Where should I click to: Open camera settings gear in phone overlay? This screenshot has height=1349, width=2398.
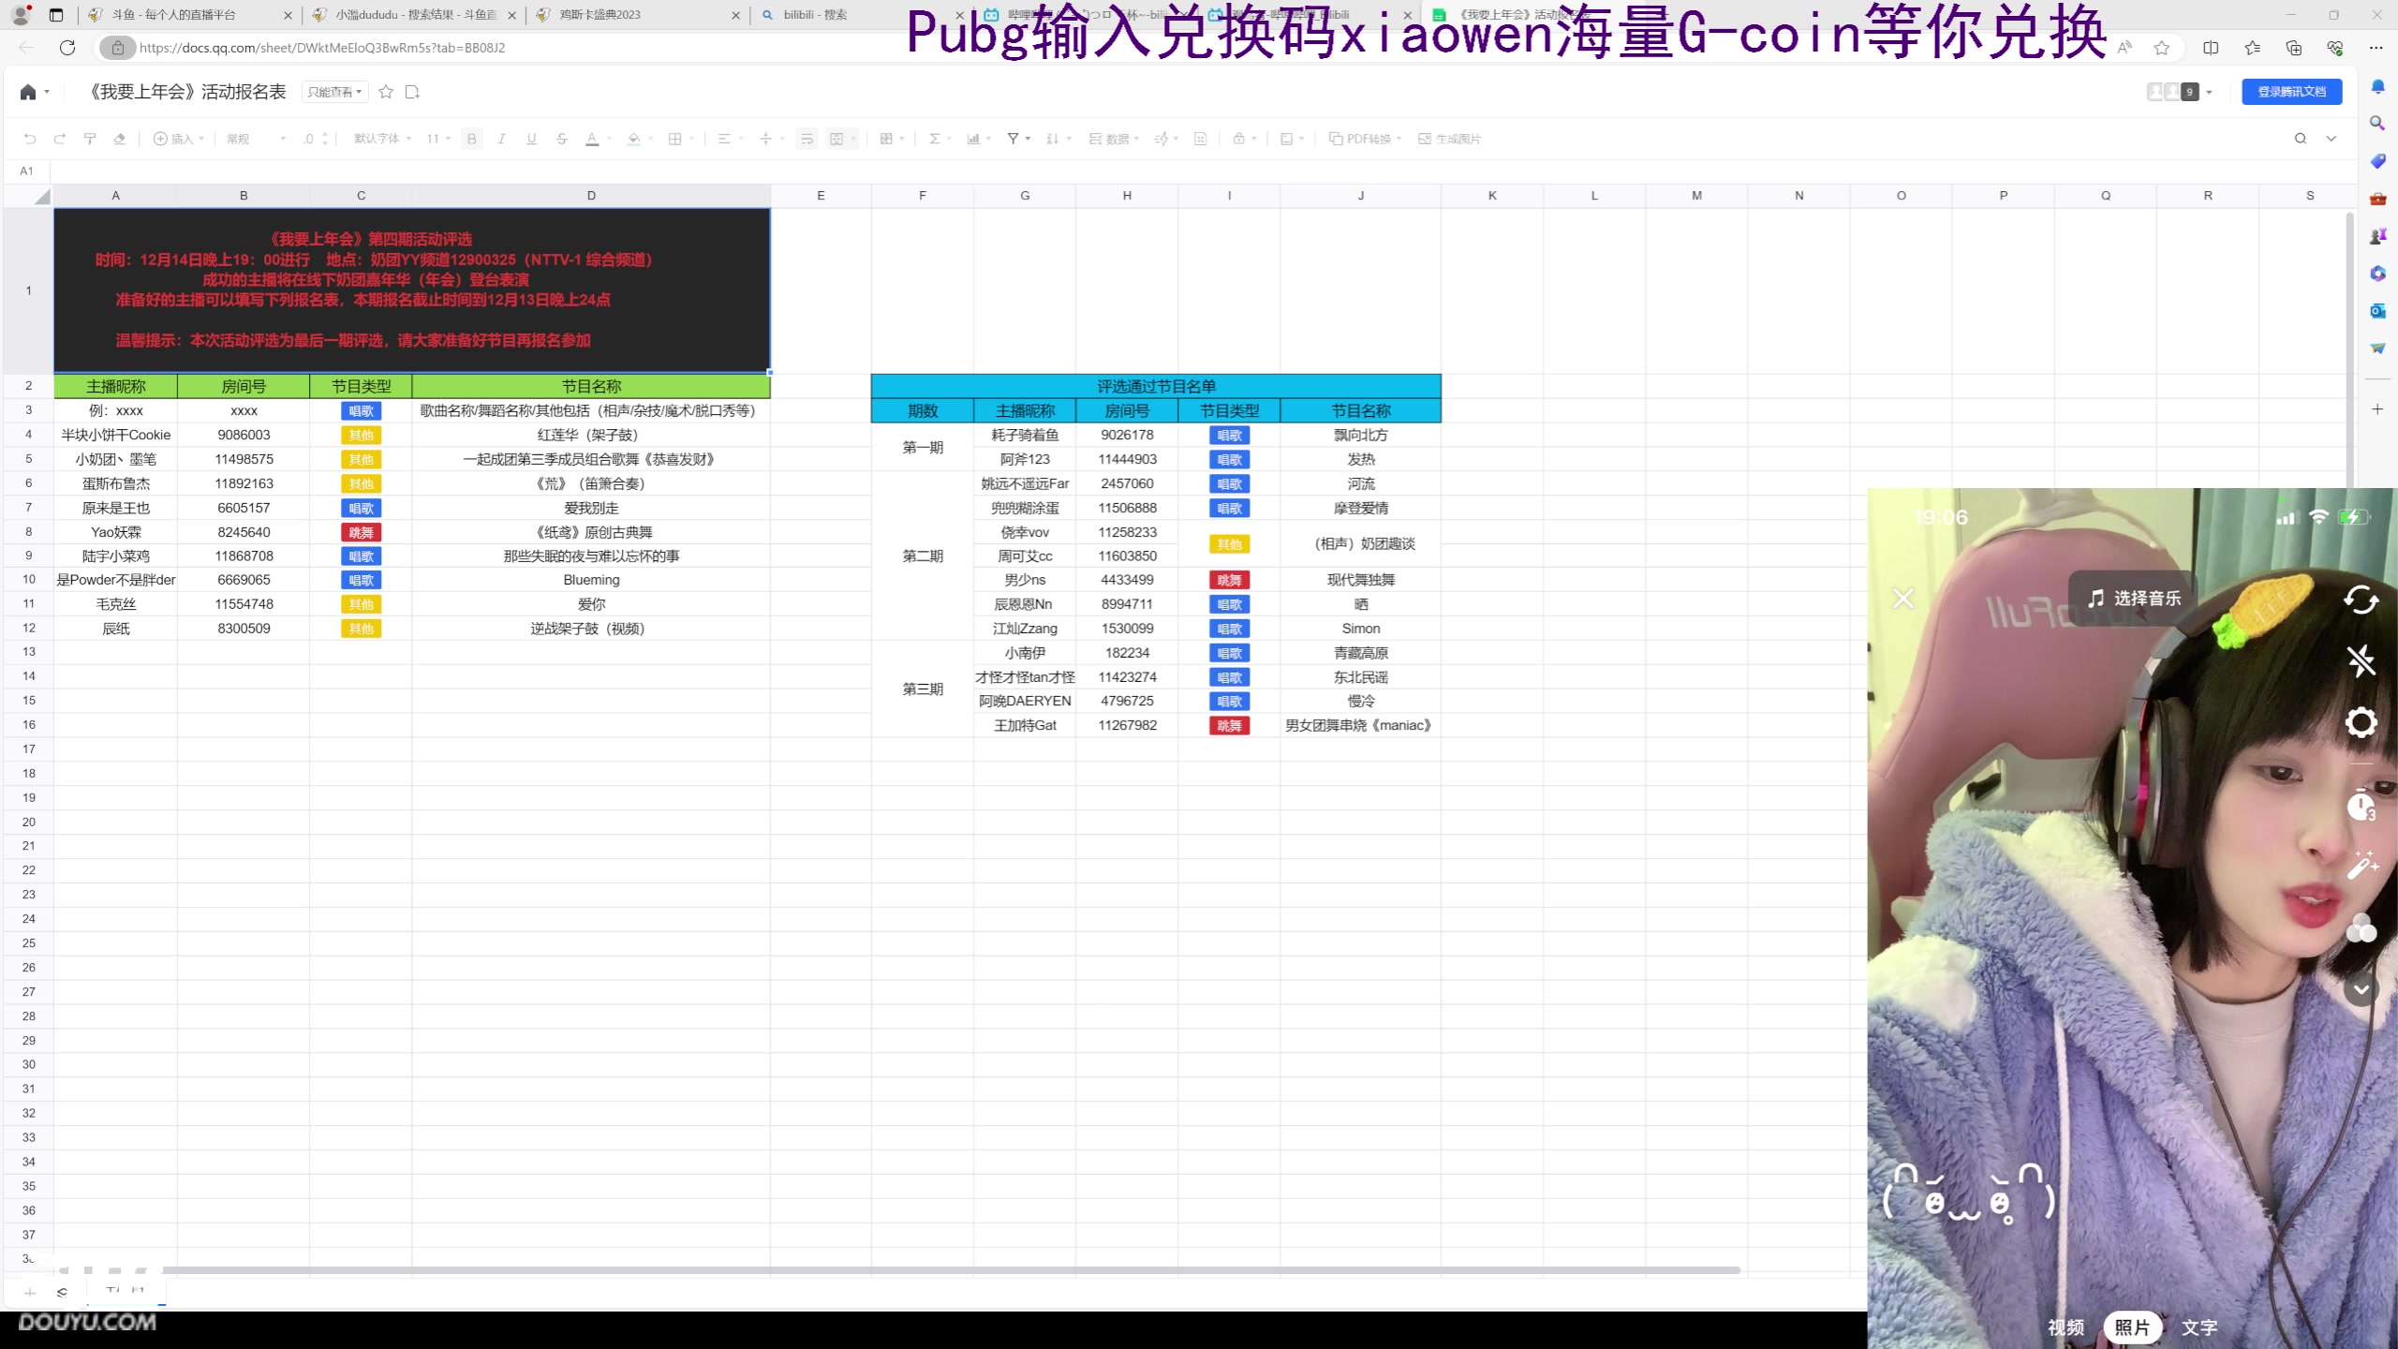2361,722
